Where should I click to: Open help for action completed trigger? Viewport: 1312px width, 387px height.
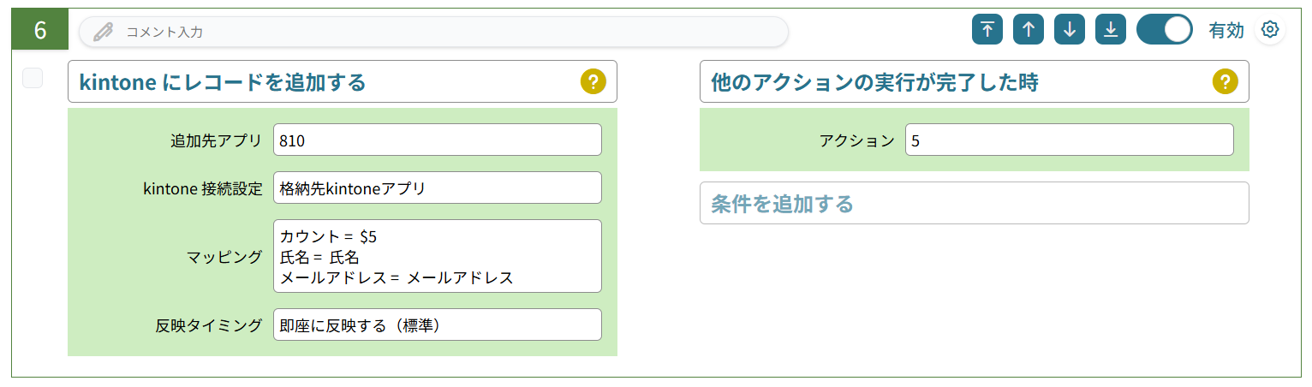(1226, 81)
